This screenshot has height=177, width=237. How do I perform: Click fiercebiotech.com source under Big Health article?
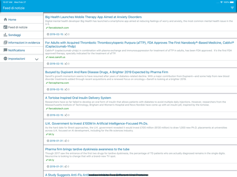pos(58,28)
